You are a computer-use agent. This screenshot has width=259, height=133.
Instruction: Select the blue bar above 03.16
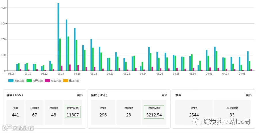point(75,50)
